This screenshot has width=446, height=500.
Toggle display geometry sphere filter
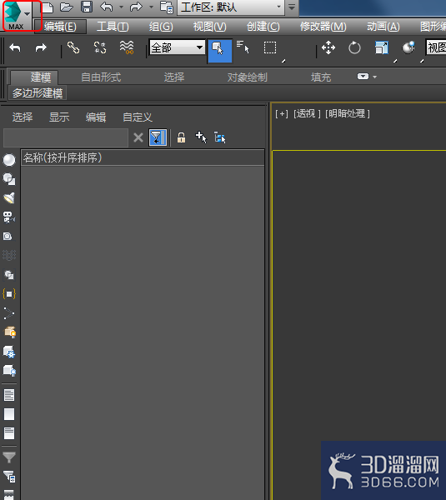(9, 160)
